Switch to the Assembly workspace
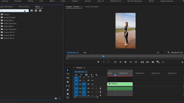184x103 pixels. coord(18,1)
